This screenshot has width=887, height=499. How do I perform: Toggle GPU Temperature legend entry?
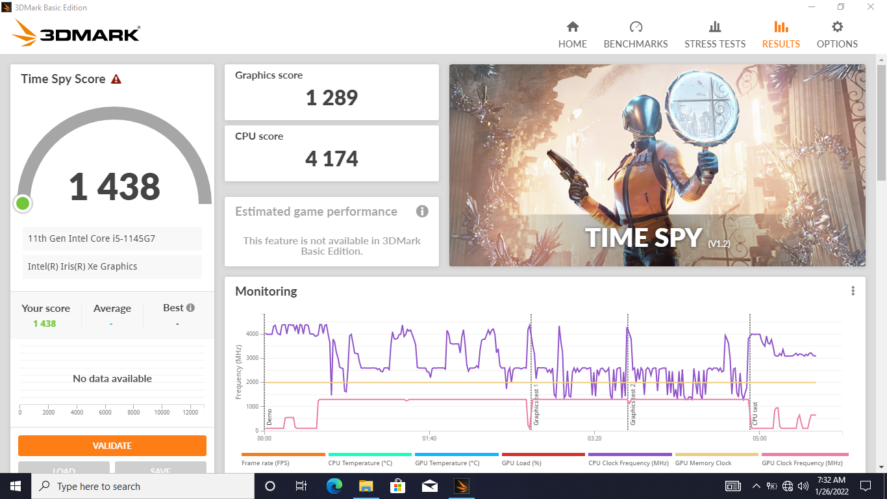[456, 459]
